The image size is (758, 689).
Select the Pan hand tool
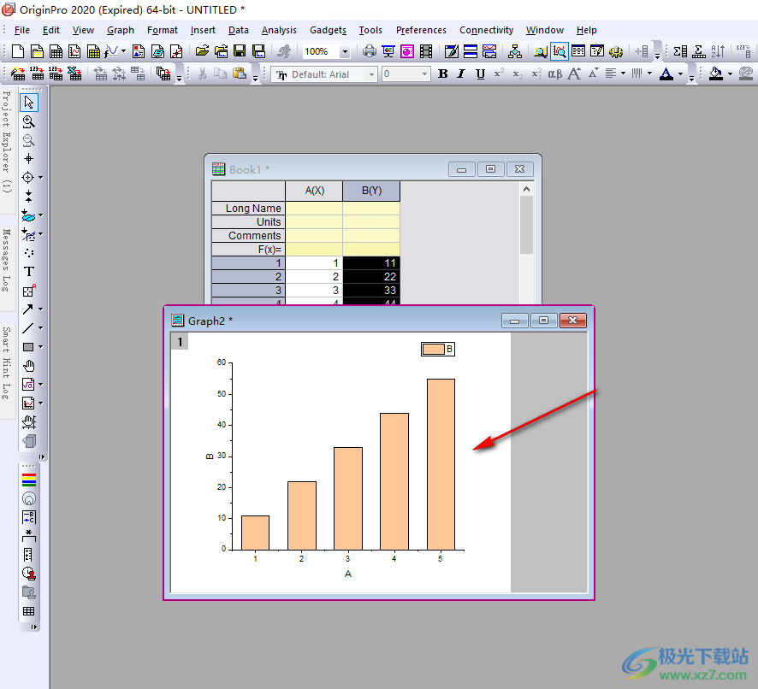(x=29, y=366)
